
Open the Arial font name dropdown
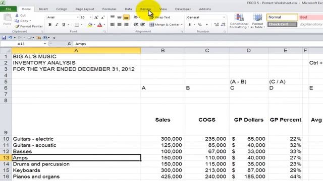coord(78,18)
